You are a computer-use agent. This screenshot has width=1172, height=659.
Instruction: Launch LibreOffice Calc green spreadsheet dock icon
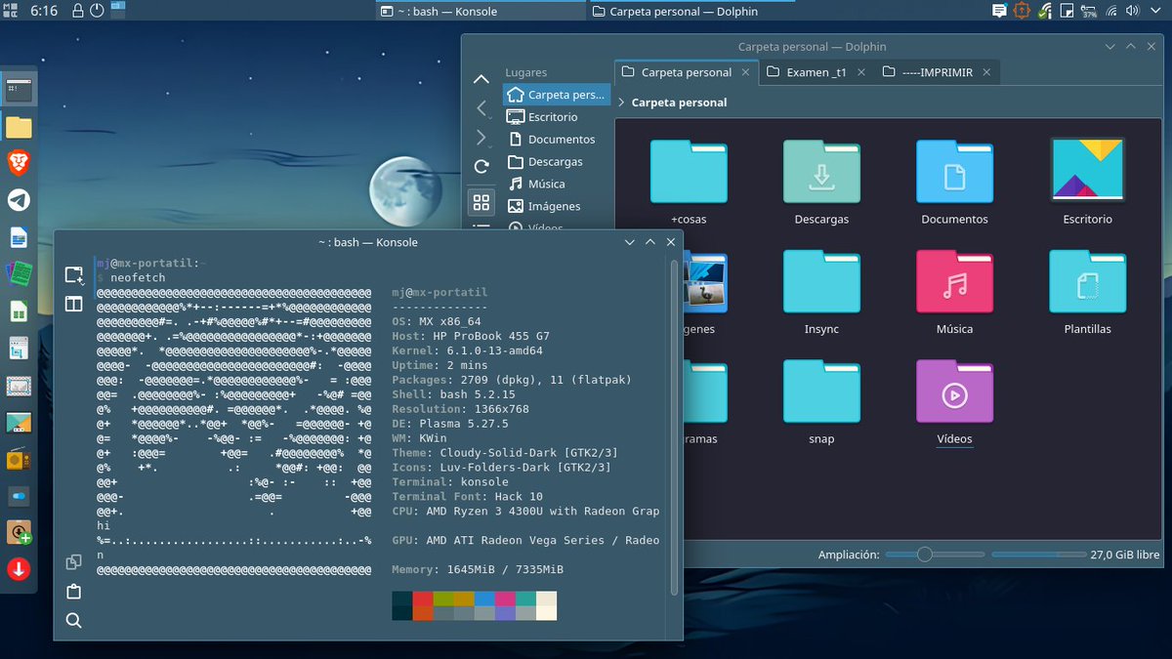pos(19,311)
